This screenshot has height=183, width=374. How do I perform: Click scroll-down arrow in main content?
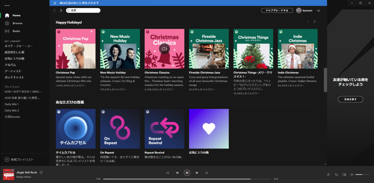(325, 164)
